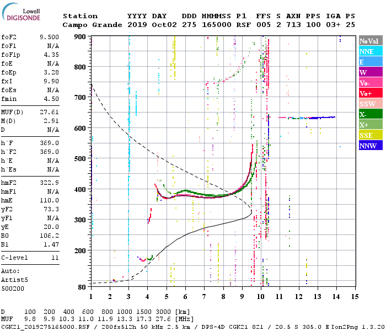Click the B1 value 1.47
This screenshot has width=386, height=331.
tap(51, 244)
